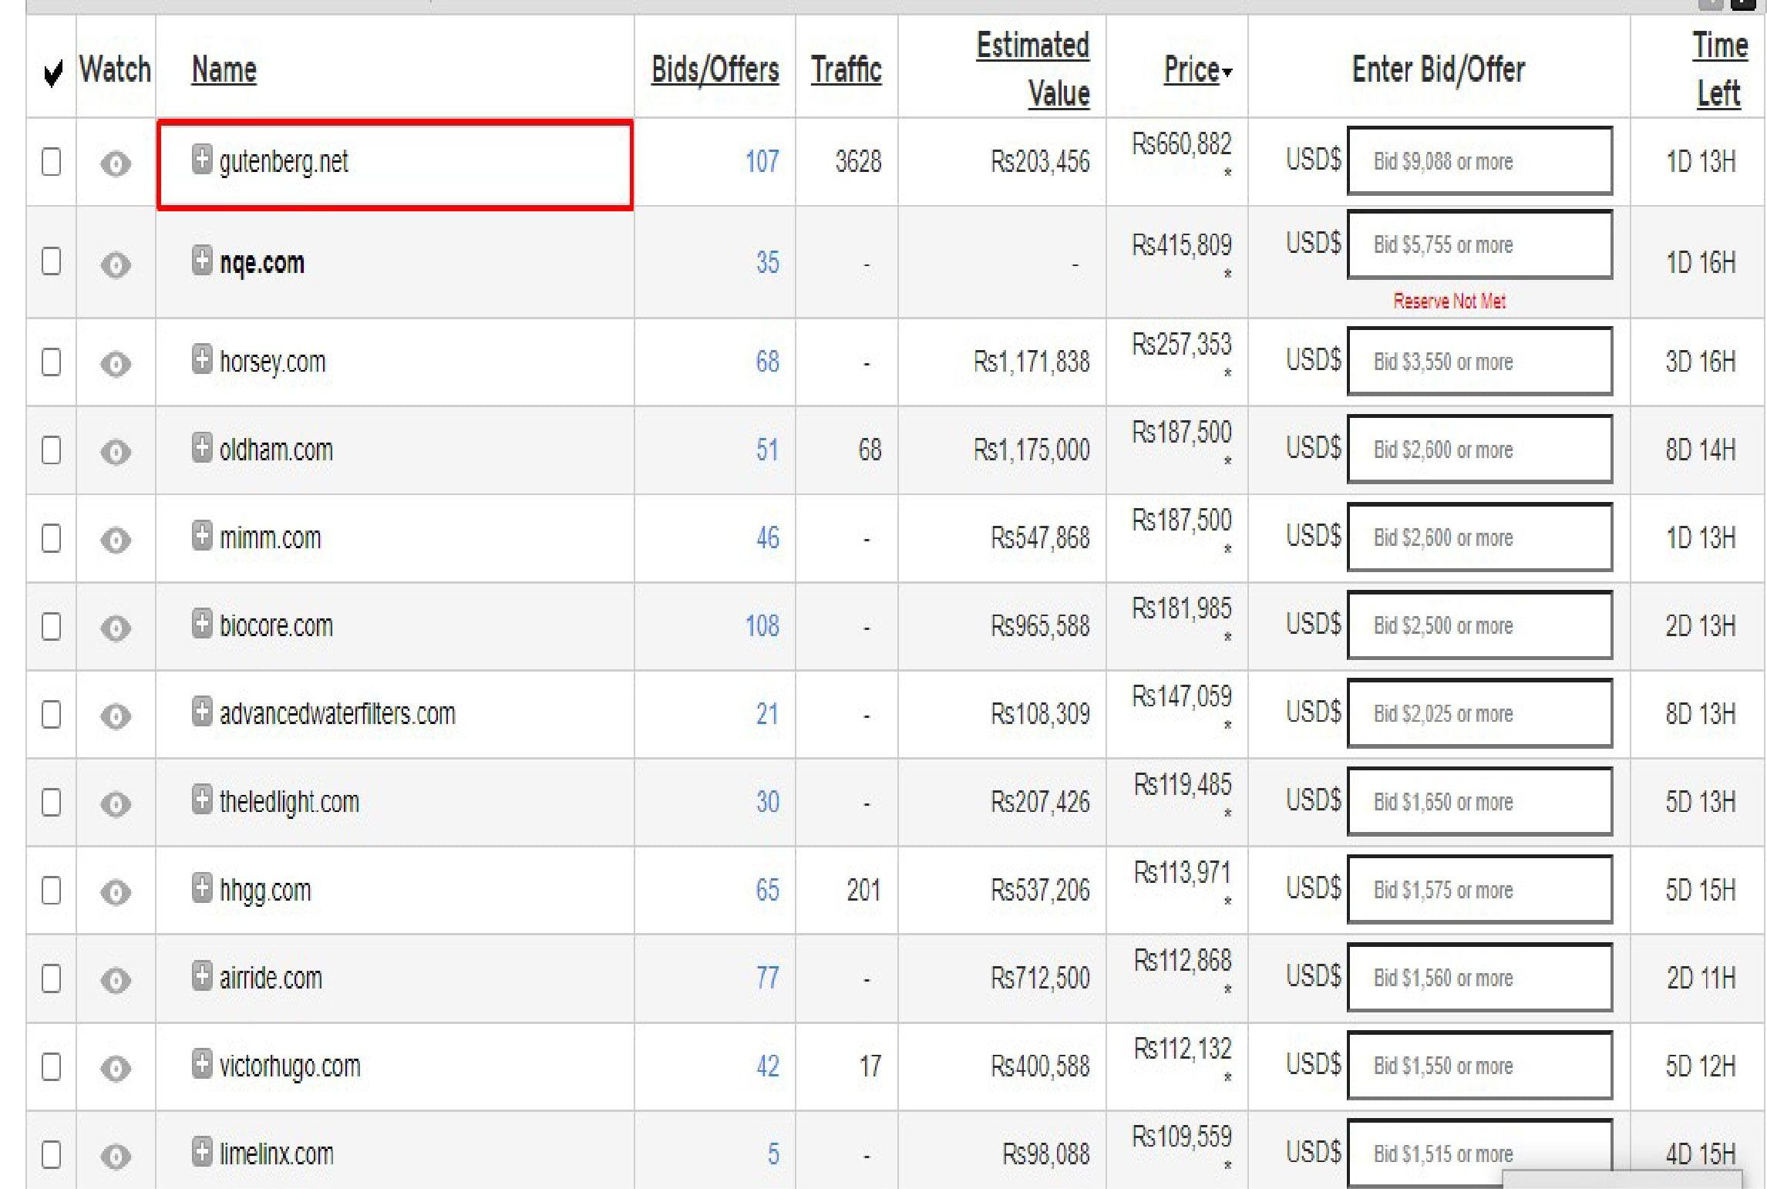Sort the list by Traffic

(x=846, y=69)
